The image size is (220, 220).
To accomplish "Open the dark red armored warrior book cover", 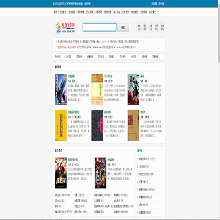I will pyautogui.click(x=100, y=173).
